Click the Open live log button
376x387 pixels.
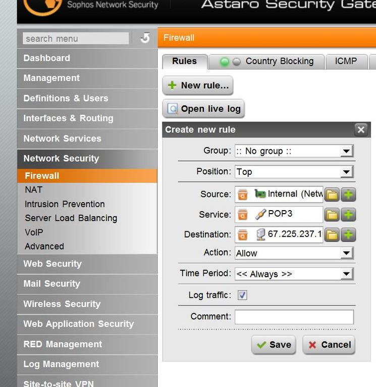pyautogui.click(x=203, y=109)
